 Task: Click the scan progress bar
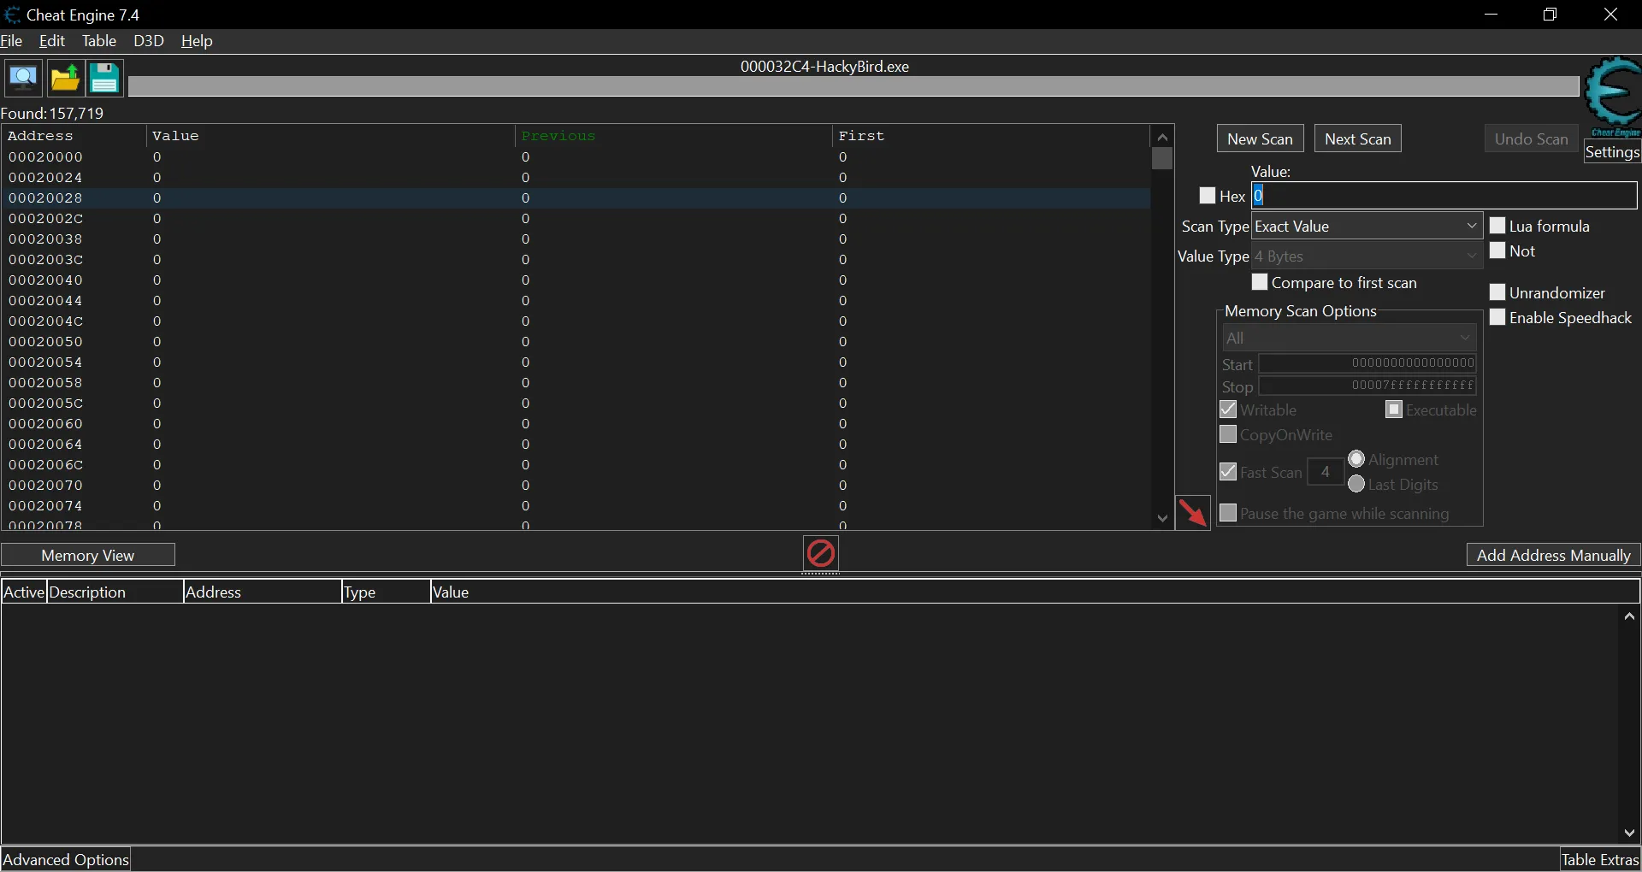[x=853, y=86]
